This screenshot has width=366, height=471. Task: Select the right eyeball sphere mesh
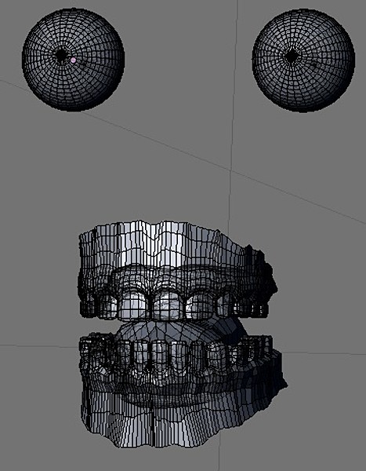pos(303,60)
